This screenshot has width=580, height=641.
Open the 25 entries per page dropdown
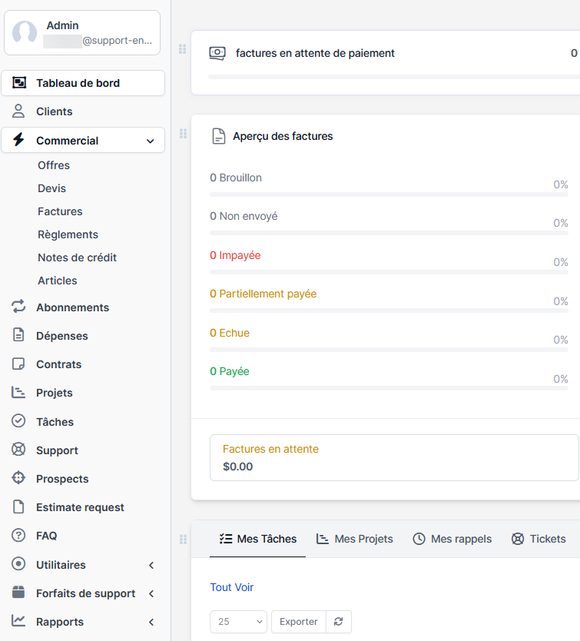tap(238, 621)
